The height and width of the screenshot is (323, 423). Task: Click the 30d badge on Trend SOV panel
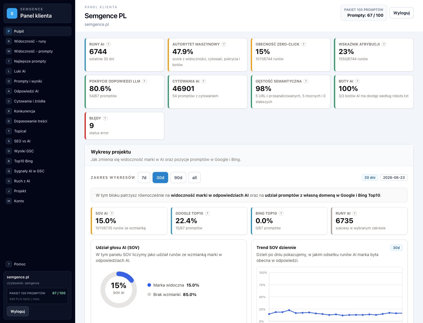pyautogui.click(x=396, y=248)
